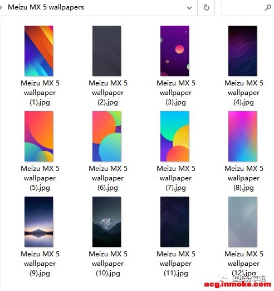Select the cyan and yellow wallpaper (7).jpg
Viewport: 274px width, 291px height.
pos(174,136)
